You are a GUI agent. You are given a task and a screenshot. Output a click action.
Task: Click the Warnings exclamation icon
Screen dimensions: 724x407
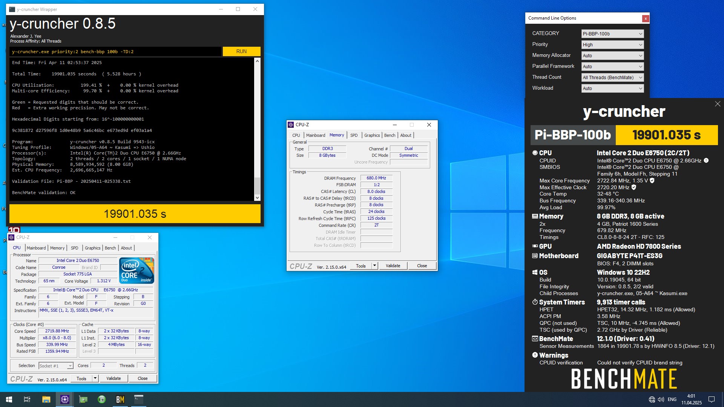[535, 355]
